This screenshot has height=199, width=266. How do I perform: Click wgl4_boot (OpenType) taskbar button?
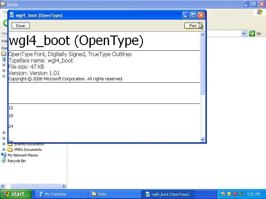168,194
